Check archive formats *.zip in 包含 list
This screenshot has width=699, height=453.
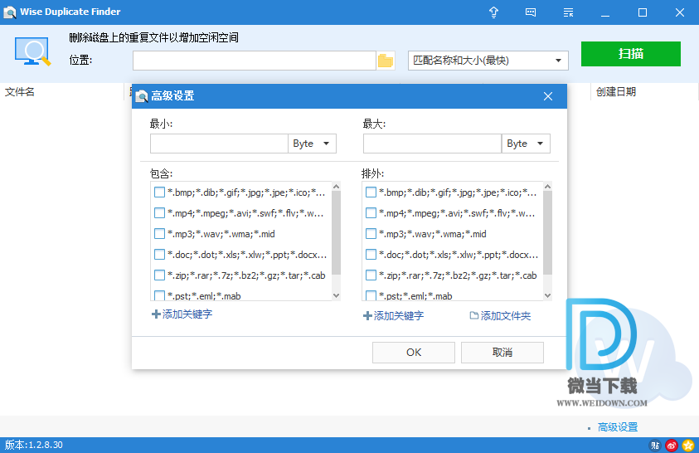point(159,275)
